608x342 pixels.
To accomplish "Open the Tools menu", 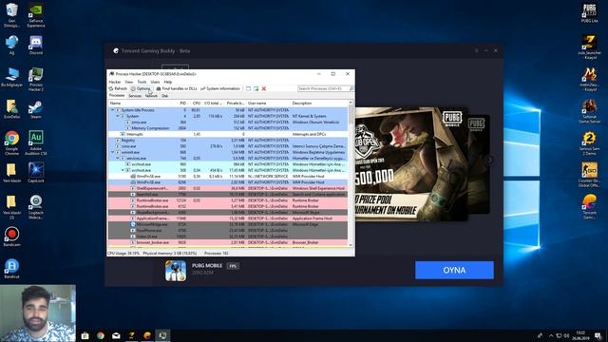I will pyautogui.click(x=142, y=82).
